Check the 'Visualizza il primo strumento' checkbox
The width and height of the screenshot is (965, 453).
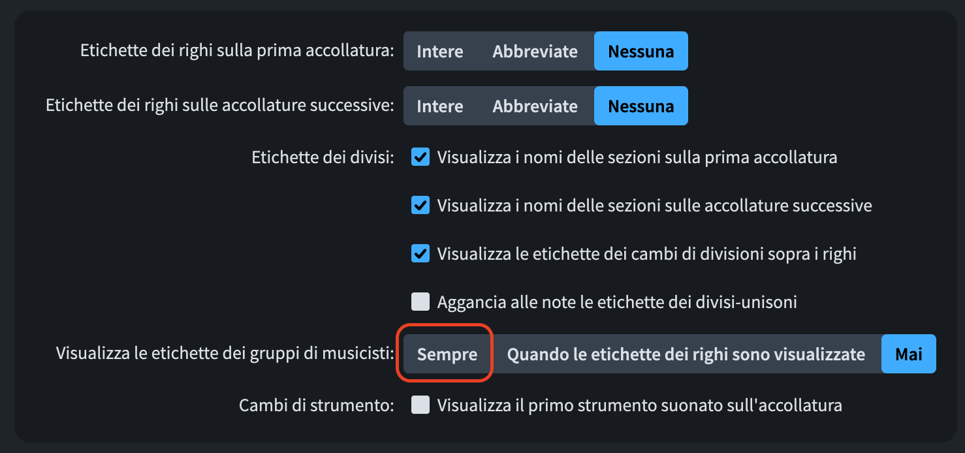(x=420, y=405)
